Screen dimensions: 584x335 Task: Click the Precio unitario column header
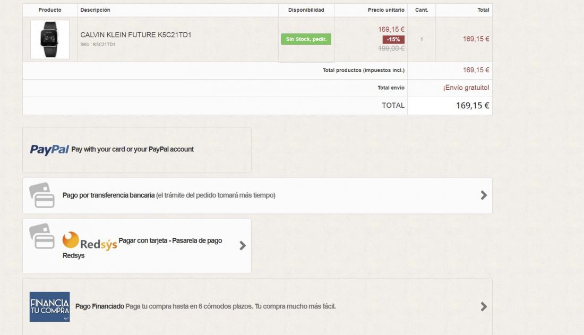386,10
